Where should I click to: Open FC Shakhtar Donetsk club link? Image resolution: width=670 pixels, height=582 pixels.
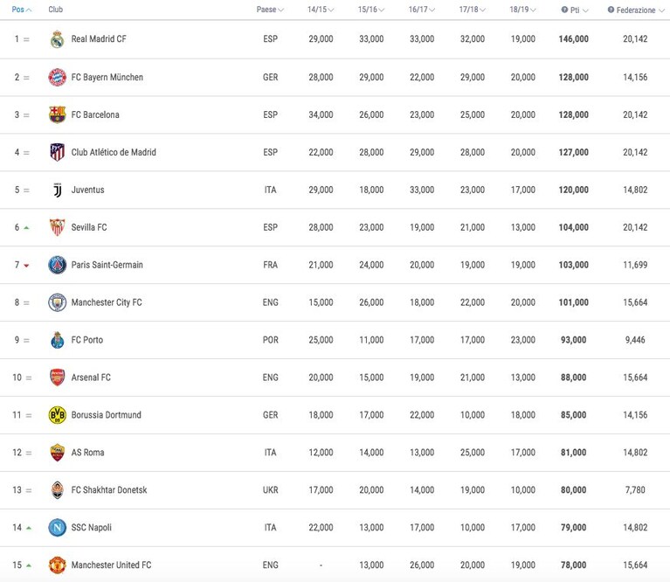109,490
